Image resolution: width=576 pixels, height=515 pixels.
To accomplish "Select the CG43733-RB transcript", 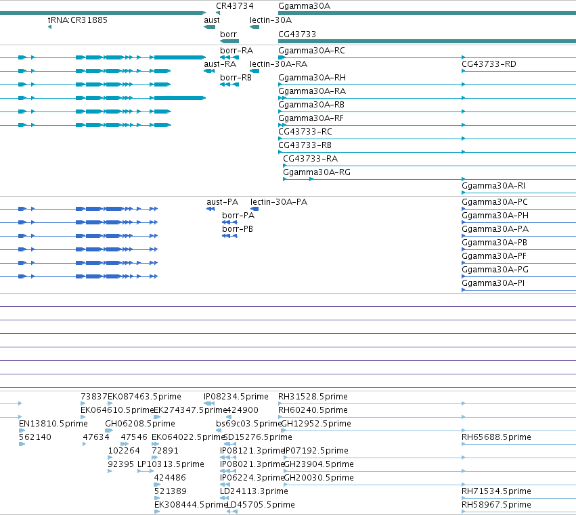I will (x=427, y=152).
